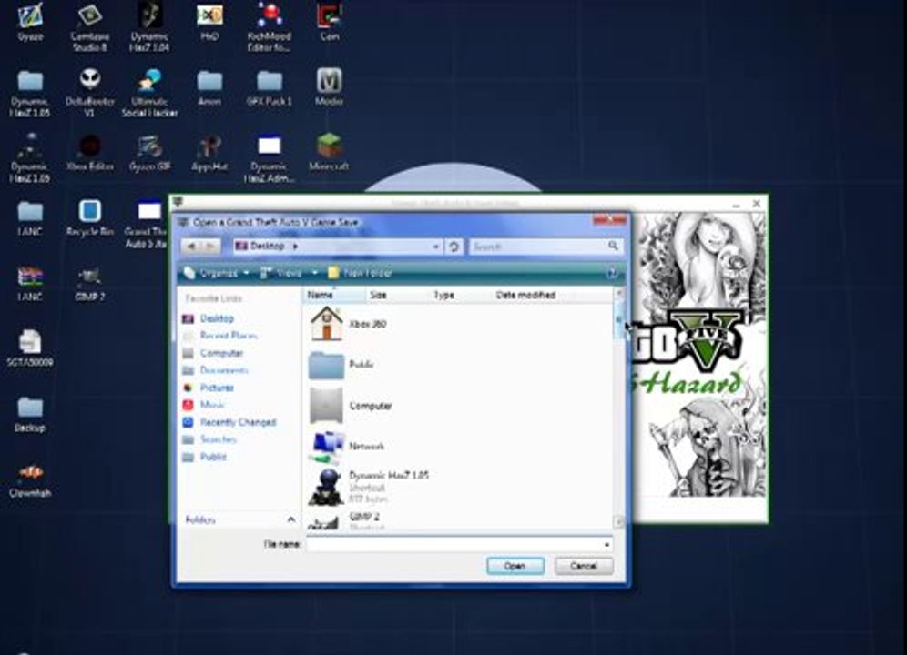Open the Gyazo desktop icon

click(30, 22)
